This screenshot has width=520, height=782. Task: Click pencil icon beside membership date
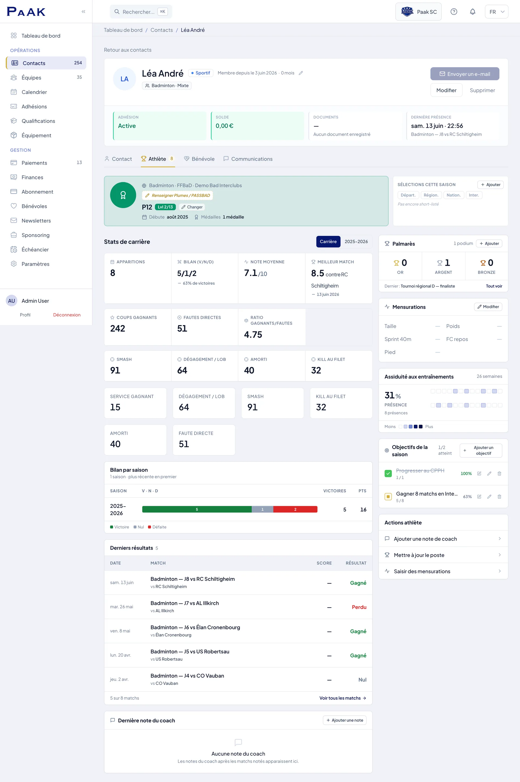coord(301,73)
